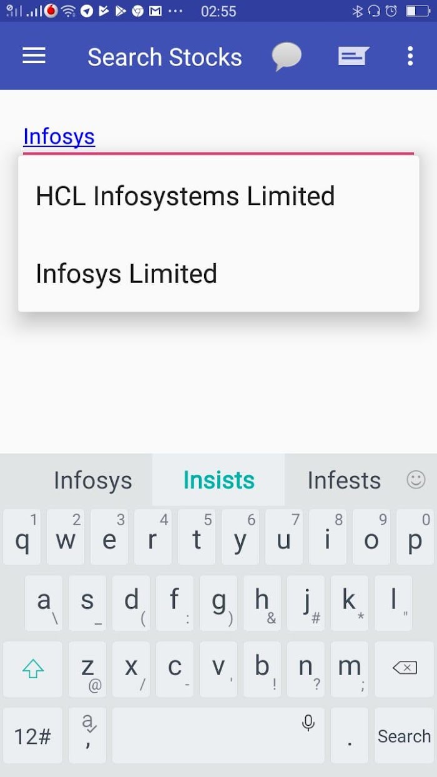437x777 pixels.
Task: Tap the backspace delete key
Action: tap(405, 669)
